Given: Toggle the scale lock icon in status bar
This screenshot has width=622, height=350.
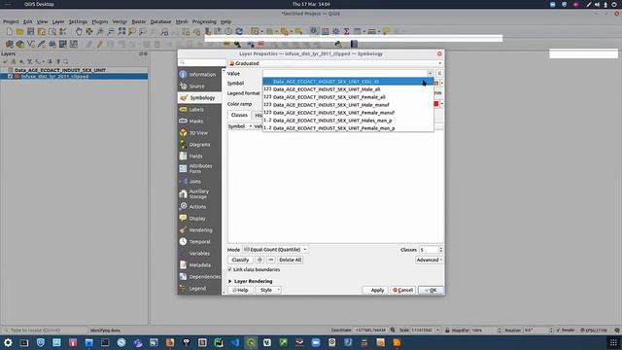Looking at the screenshot, I should coord(447,331).
